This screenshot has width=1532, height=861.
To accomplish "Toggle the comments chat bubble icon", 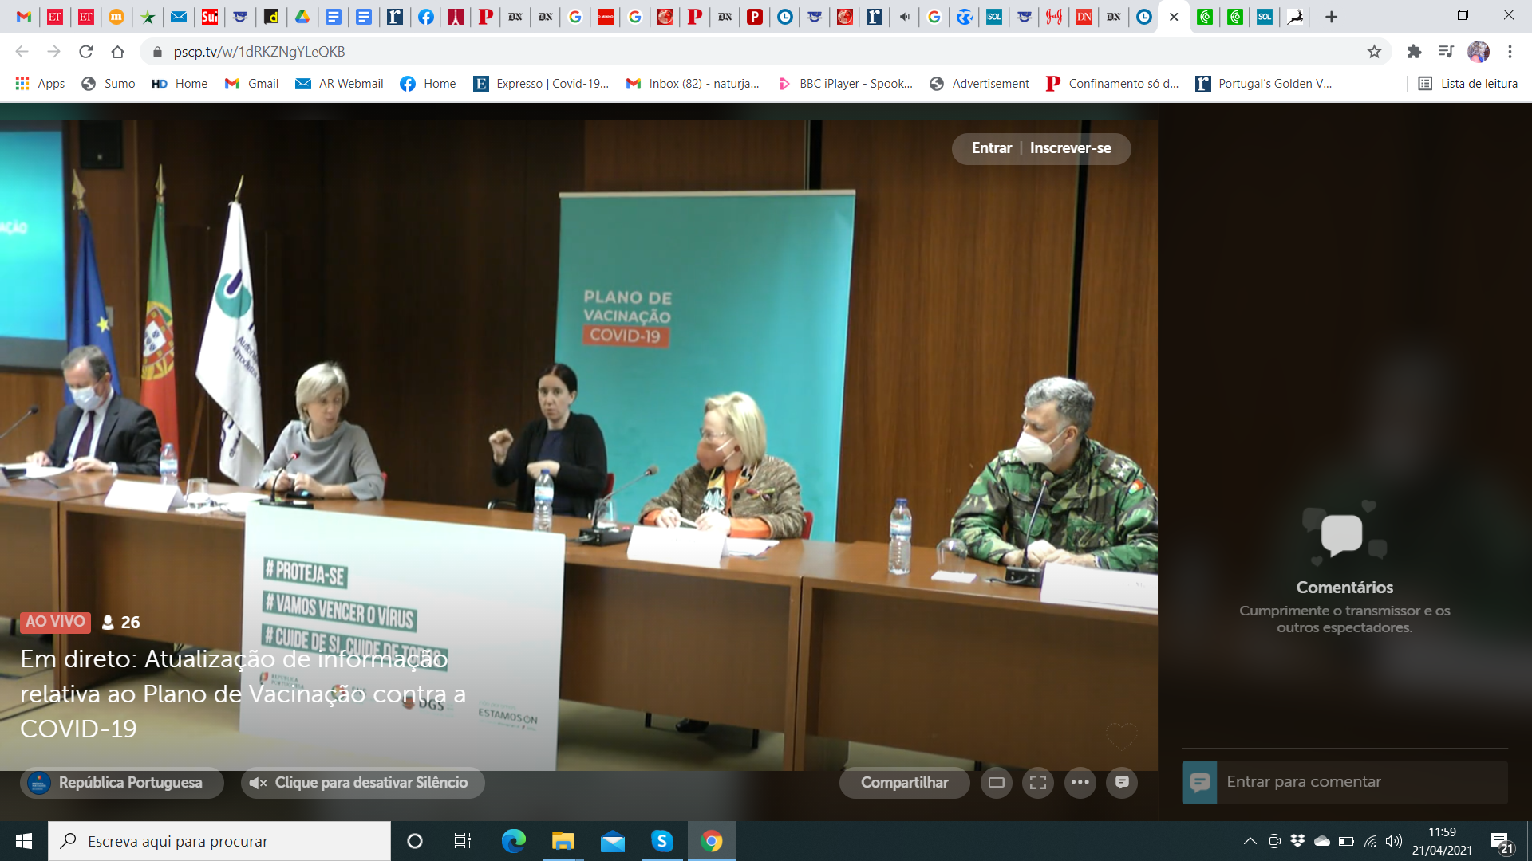I will [x=1122, y=783].
